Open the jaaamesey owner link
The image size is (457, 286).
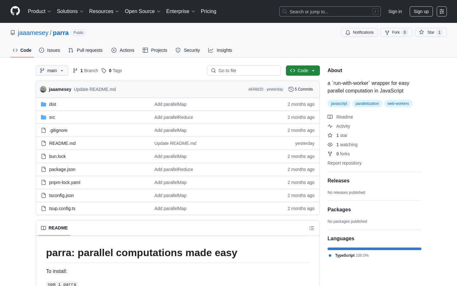(33, 33)
